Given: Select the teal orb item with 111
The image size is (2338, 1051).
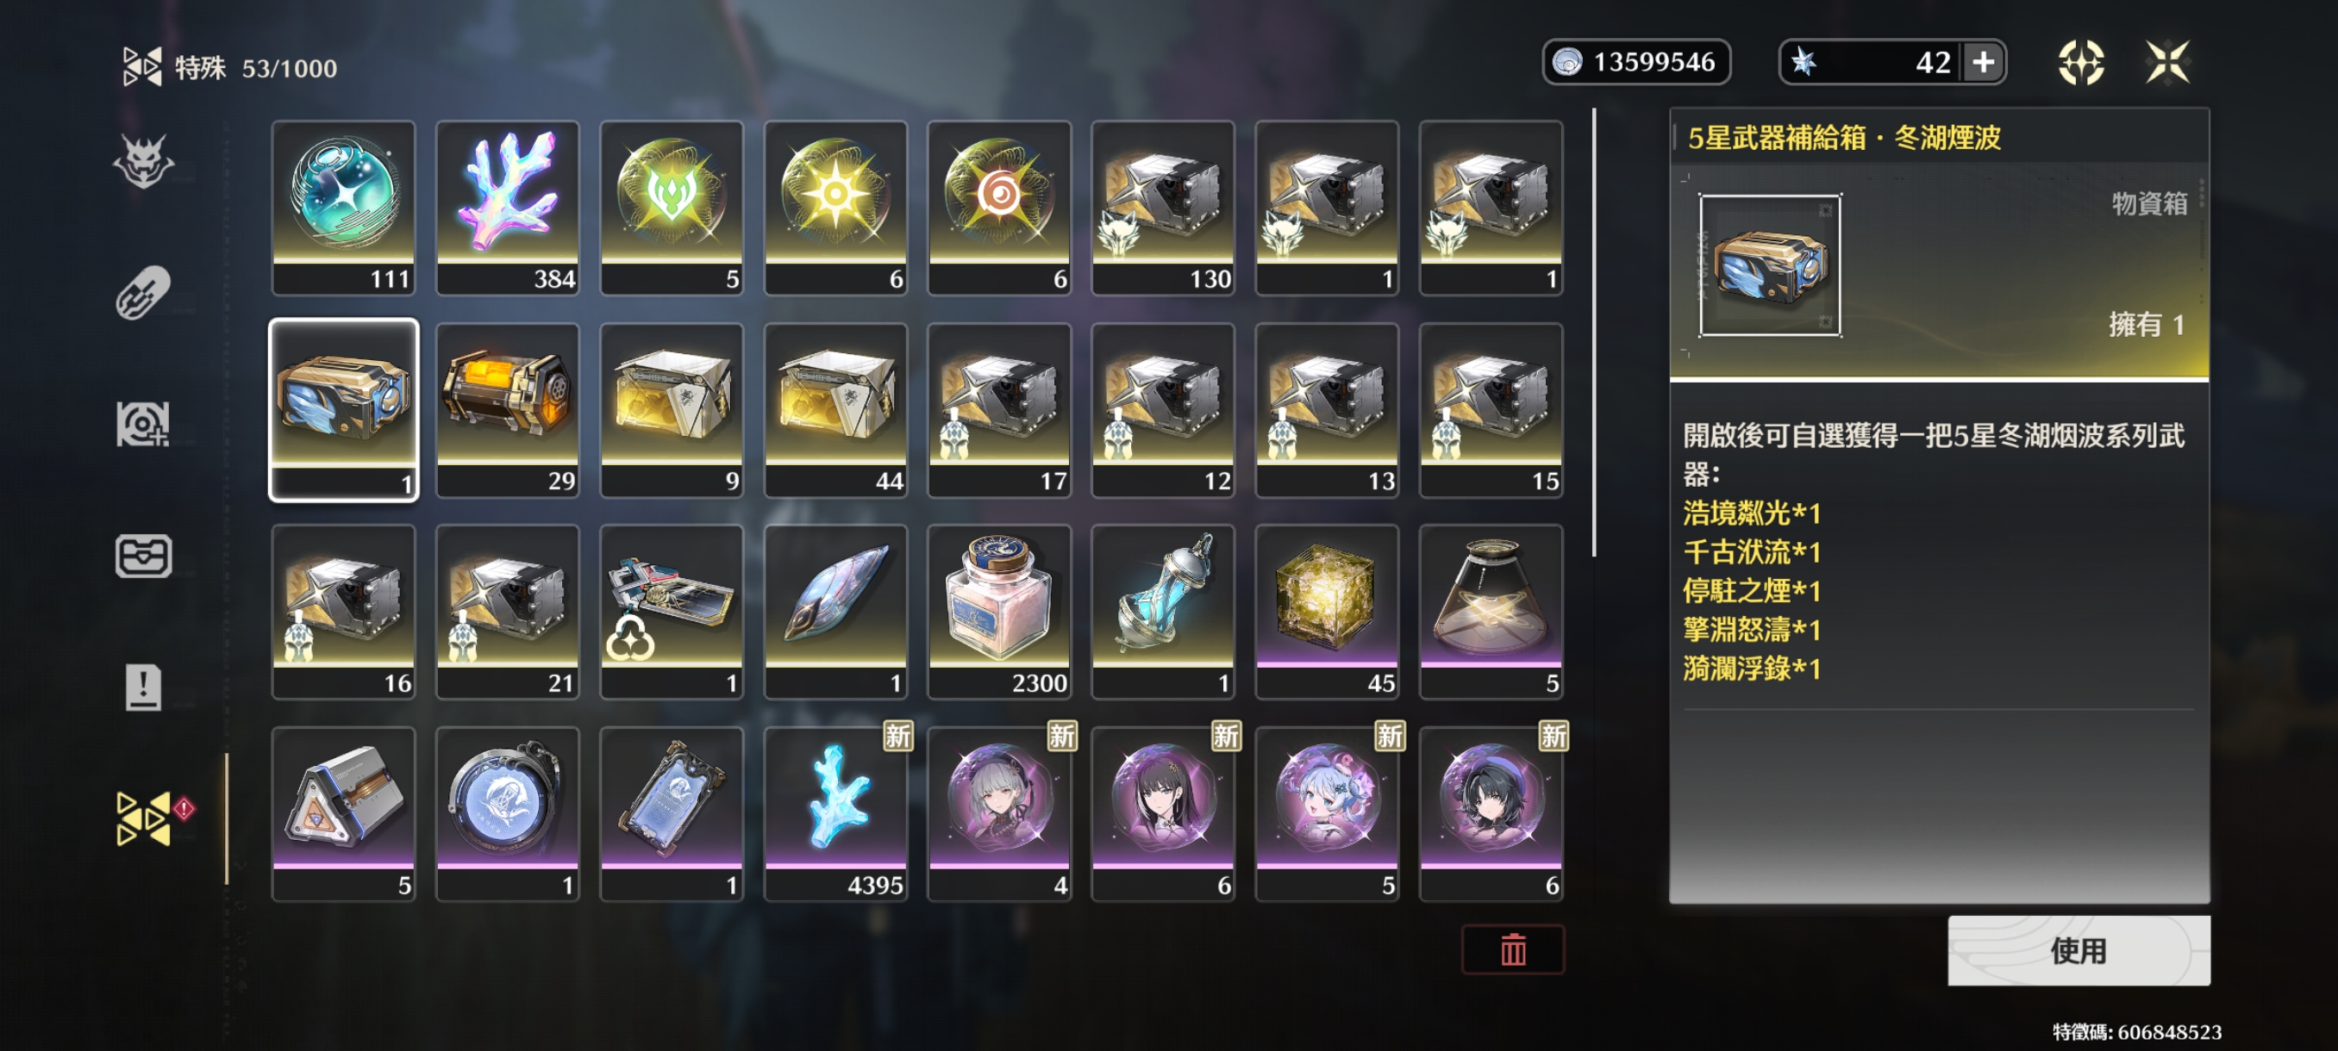Looking at the screenshot, I should (x=343, y=208).
